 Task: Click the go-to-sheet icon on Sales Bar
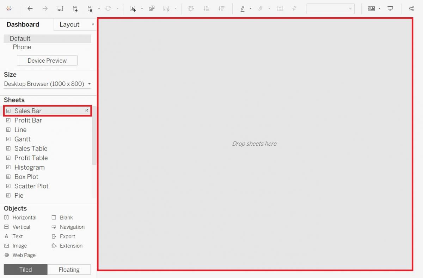pyautogui.click(x=87, y=110)
